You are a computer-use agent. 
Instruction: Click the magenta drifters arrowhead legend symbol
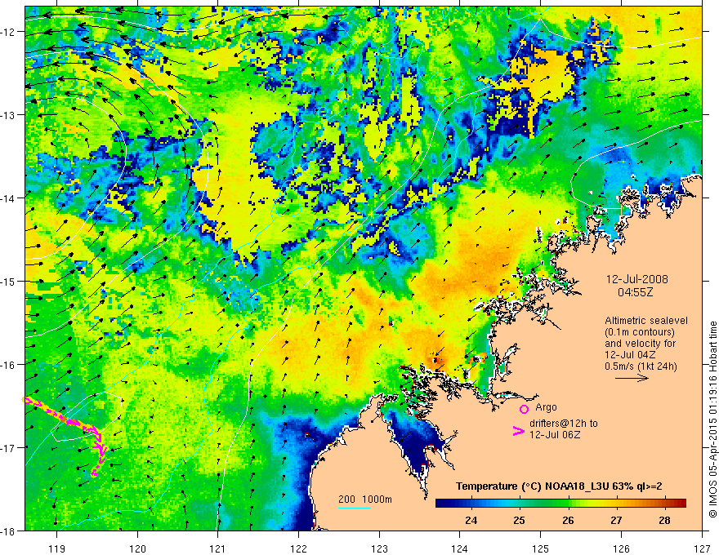click(x=517, y=432)
